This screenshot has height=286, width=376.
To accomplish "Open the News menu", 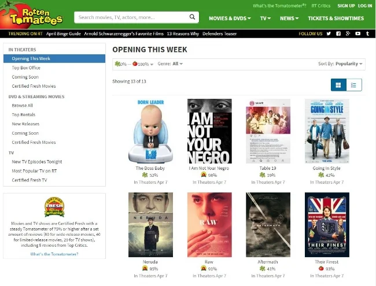I will pyautogui.click(x=289, y=18).
